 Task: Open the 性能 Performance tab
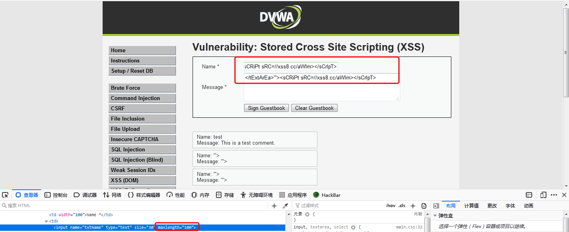point(176,195)
